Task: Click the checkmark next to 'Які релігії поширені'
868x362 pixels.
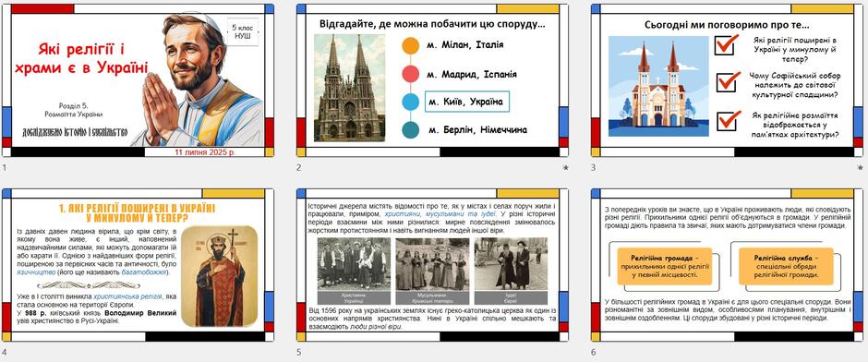Action: [x=727, y=44]
